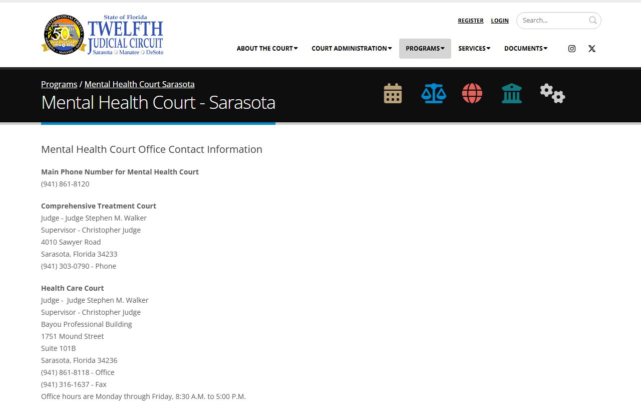
Task: Click the phone number (941) 861-8120
Action: tap(65, 184)
